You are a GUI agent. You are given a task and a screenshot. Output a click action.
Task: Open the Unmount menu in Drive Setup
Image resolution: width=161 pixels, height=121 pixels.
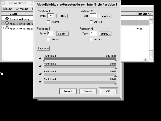[22, 9]
